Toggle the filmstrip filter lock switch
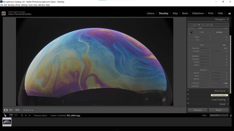234x131 pixels. point(231,115)
